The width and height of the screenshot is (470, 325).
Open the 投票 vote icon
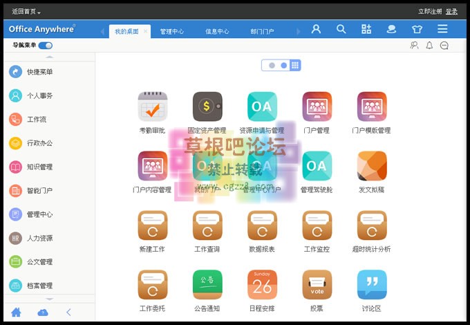[317, 284]
